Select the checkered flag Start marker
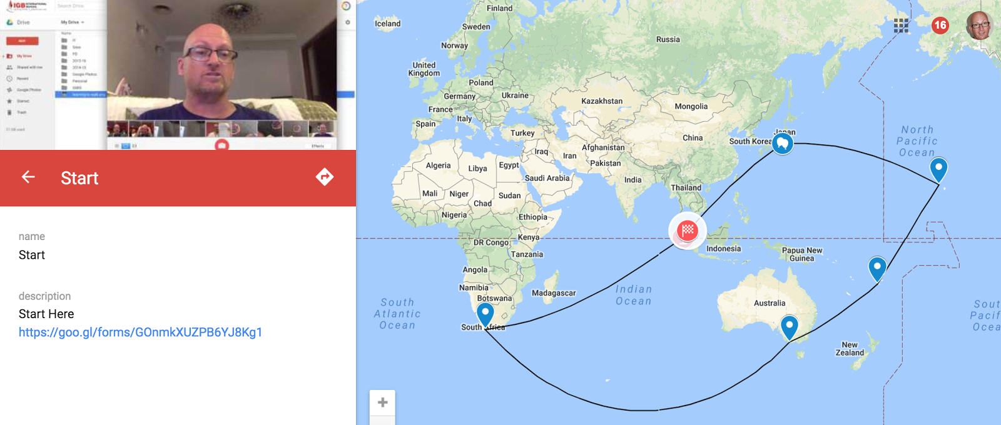Screen dimensions: 1001x425 688,231
